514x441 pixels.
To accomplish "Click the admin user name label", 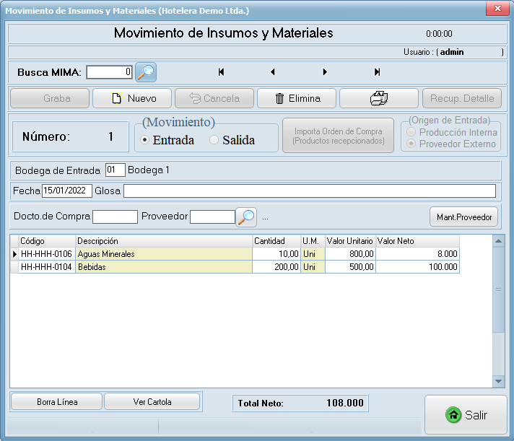I will coord(452,52).
